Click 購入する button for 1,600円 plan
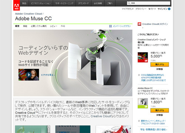 tap(159, 110)
